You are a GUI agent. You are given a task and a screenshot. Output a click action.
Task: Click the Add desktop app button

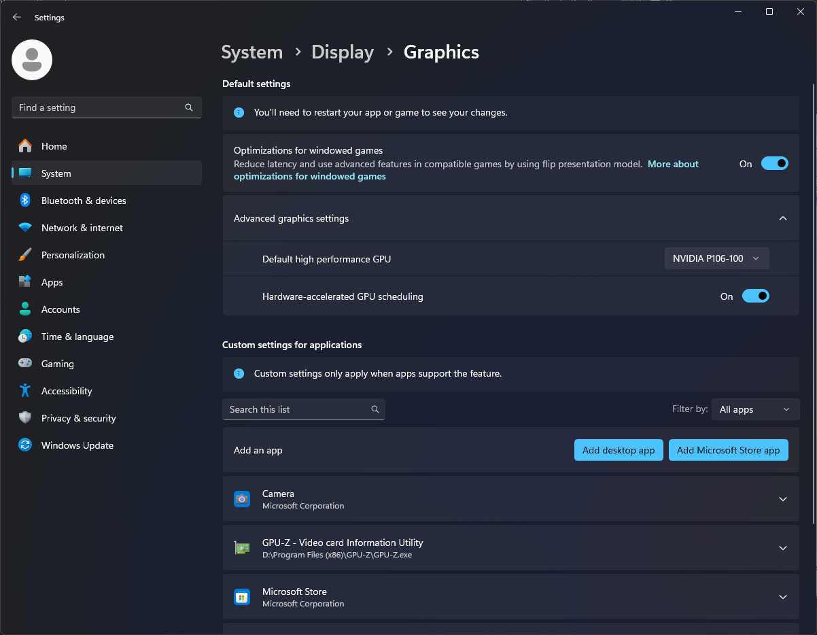[x=618, y=450]
